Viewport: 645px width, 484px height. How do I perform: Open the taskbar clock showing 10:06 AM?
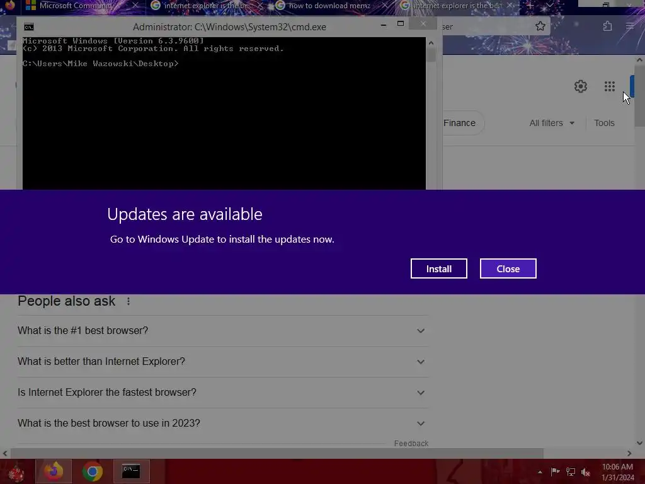pos(617,472)
